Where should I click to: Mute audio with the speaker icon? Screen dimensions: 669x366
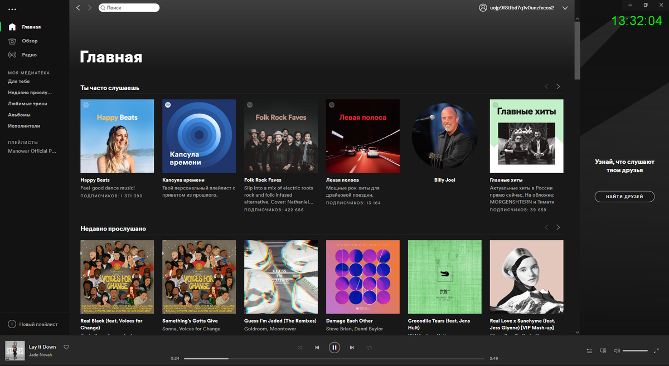tap(617, 351)
